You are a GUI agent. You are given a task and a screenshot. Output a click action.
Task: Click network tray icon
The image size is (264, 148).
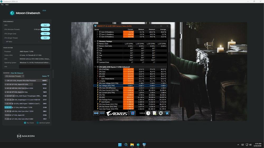pos(247,145)
